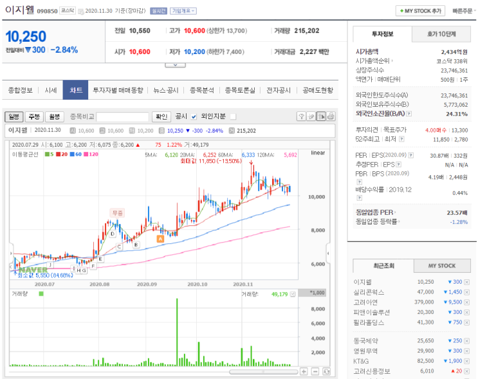
Task: Open 시가총액순위 link
Action: click(374, 61)
